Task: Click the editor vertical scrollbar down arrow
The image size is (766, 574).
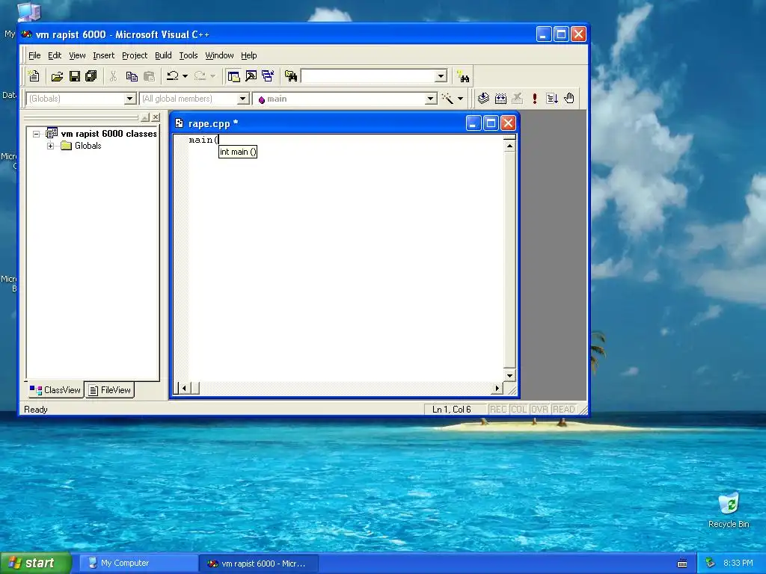Action: tap(509, 375)
